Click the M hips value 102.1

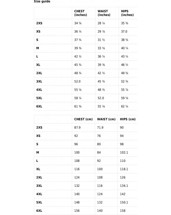pos(124,152)
